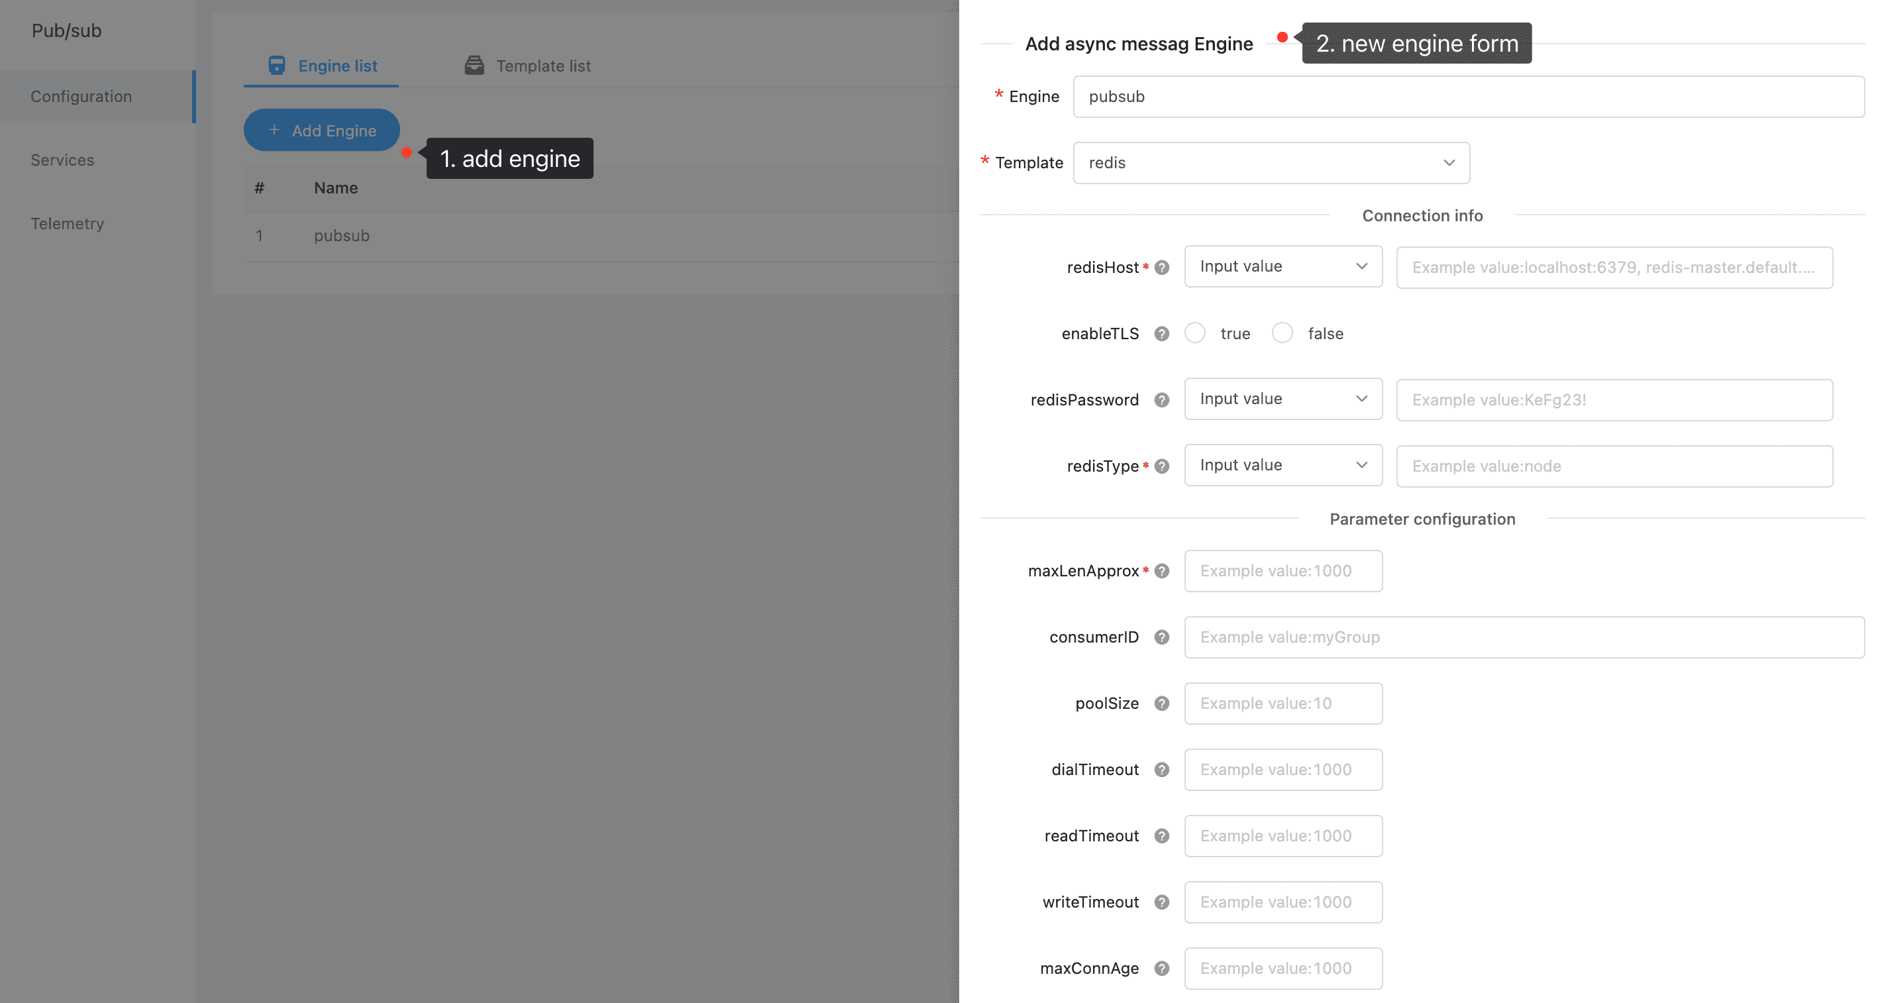Viewport: 1884px width, 1003px height.
Task: Open the redisType Input value dropdown
Action: coord(1282,465)
